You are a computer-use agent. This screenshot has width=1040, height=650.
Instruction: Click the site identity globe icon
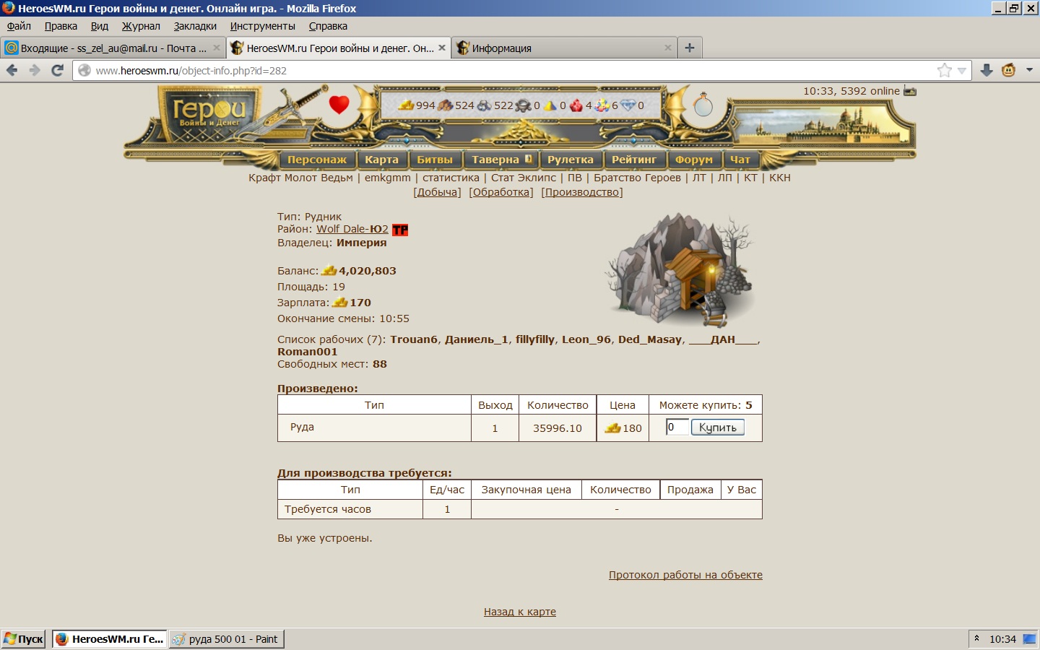pos(84,70)
